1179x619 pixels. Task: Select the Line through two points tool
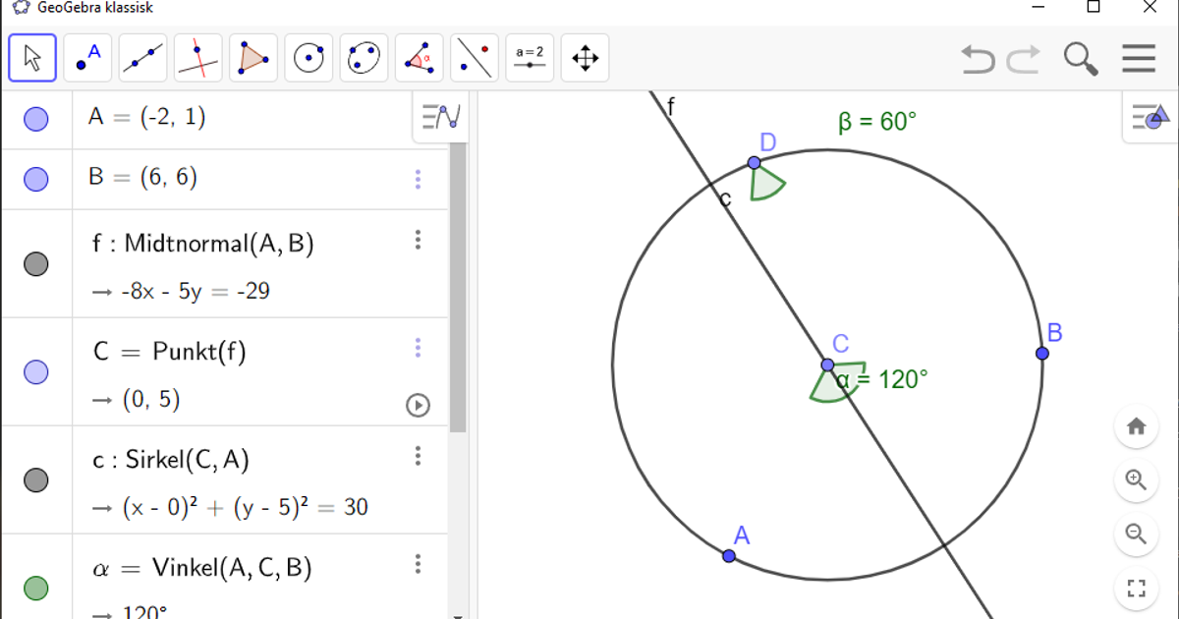141,57
